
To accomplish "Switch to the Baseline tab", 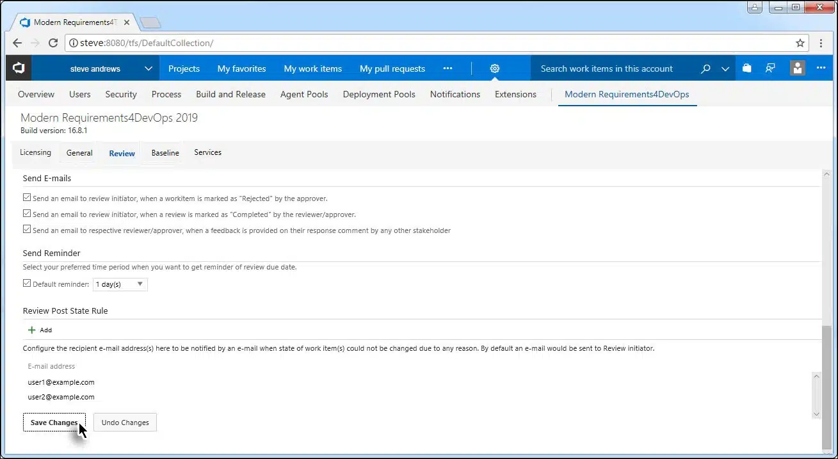I will (x=165, y=153).
